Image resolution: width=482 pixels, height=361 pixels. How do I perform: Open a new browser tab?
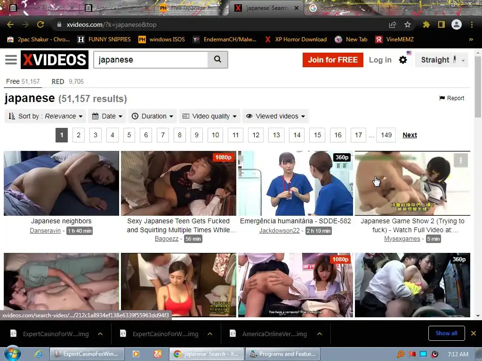[x=389, y=8]
